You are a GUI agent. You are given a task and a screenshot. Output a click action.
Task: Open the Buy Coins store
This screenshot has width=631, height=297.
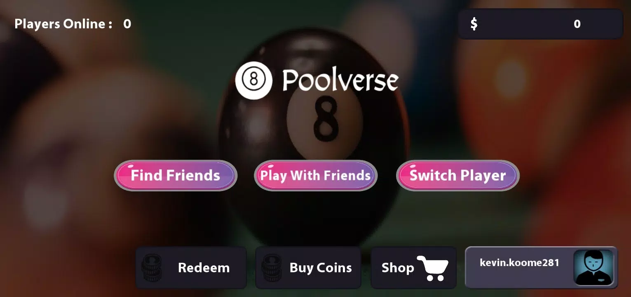pos(308,268)
